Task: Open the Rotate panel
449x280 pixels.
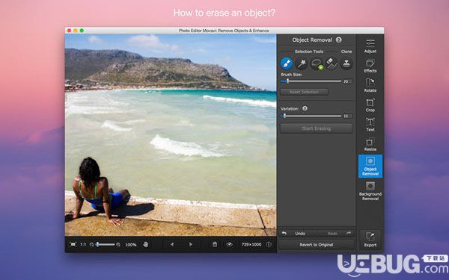Action: (x=370, y=85)
